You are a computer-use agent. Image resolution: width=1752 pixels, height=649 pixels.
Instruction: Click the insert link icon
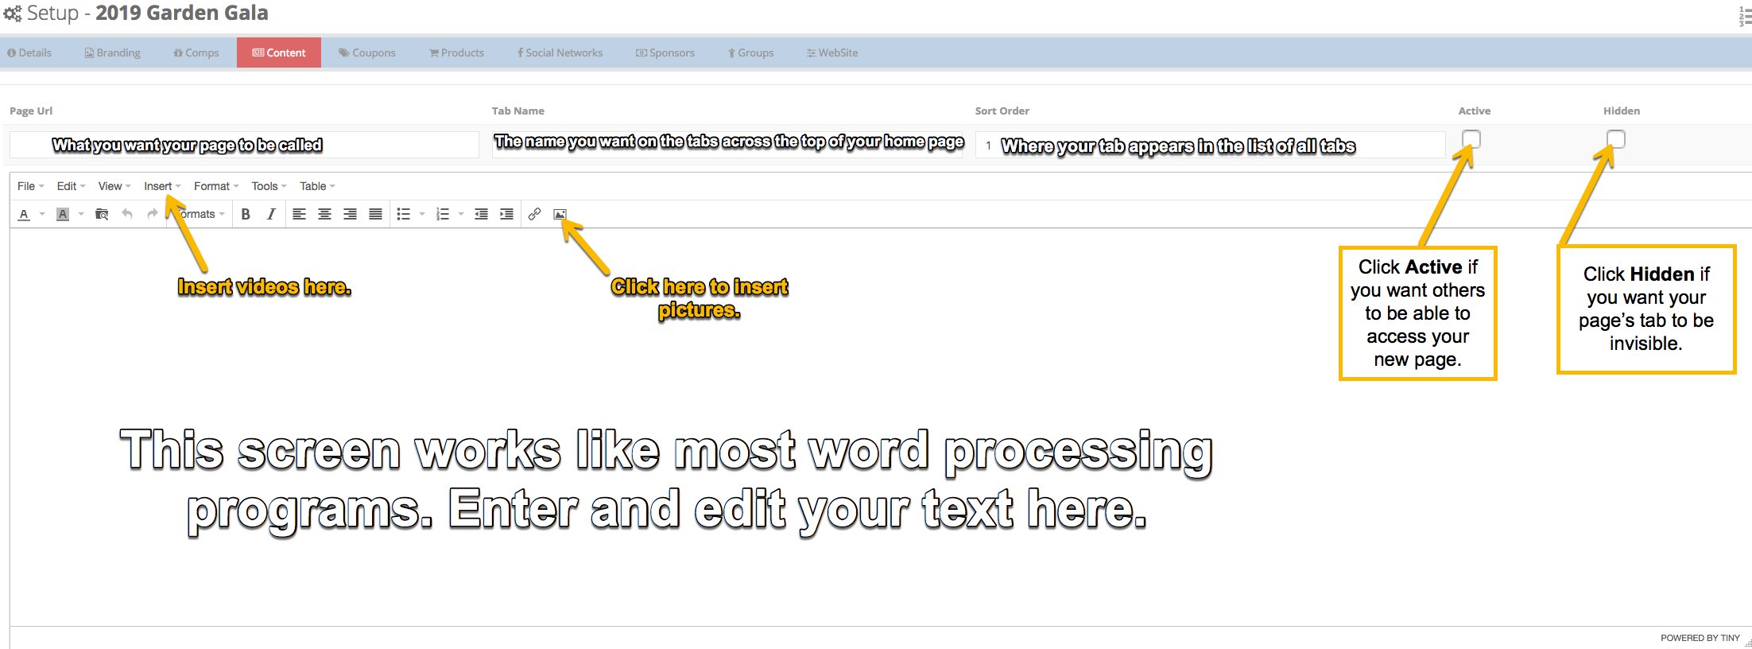click(x=534, y=214)
